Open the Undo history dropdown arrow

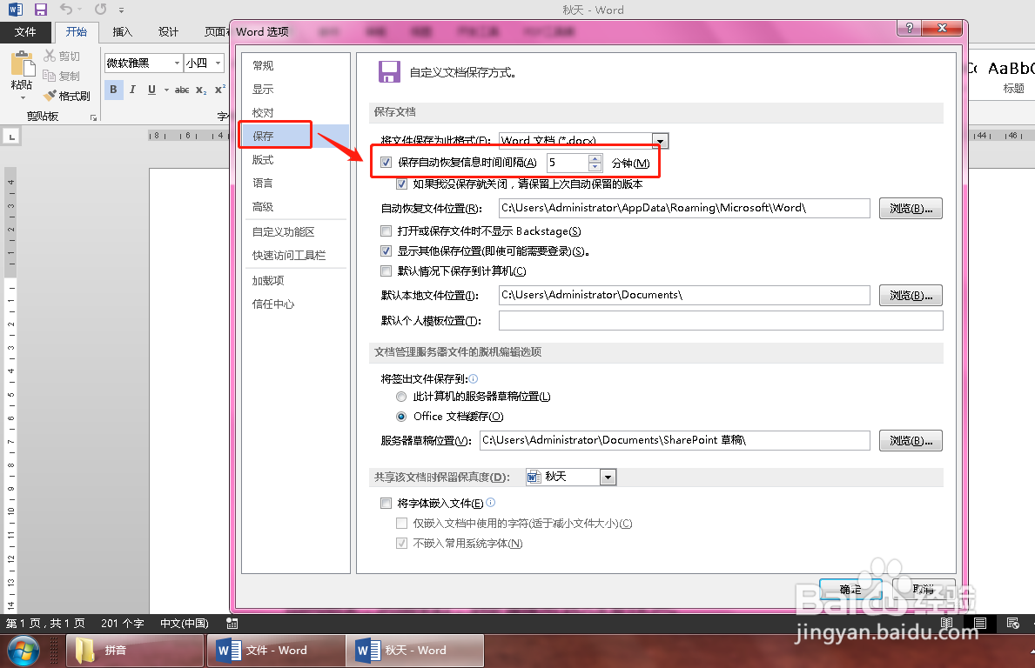coord(79,10)
